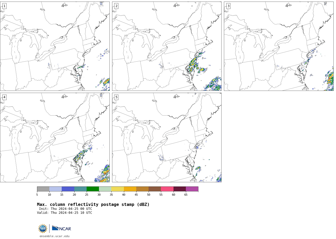This screenshot has width=336, height=239.
Task: Click the panel number label 3
Action: [x=228, y=6]
